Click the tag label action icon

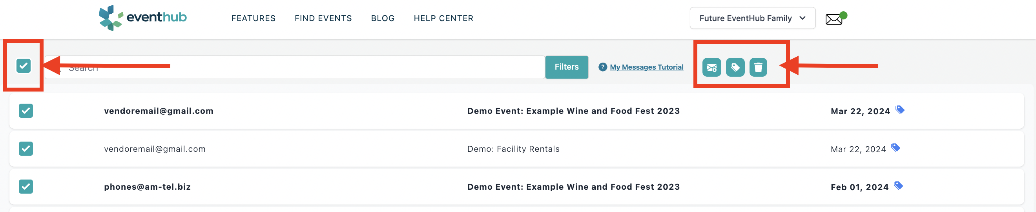point(735,67)
